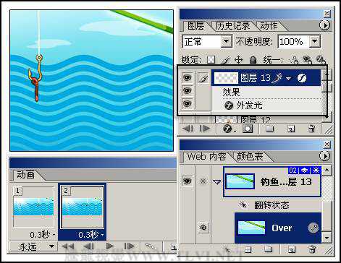The width and height of the screenshot is (341, 263).
Task: Toggle lock transparent pixels checkerboard icon
Action: click(x=211, y=59)
